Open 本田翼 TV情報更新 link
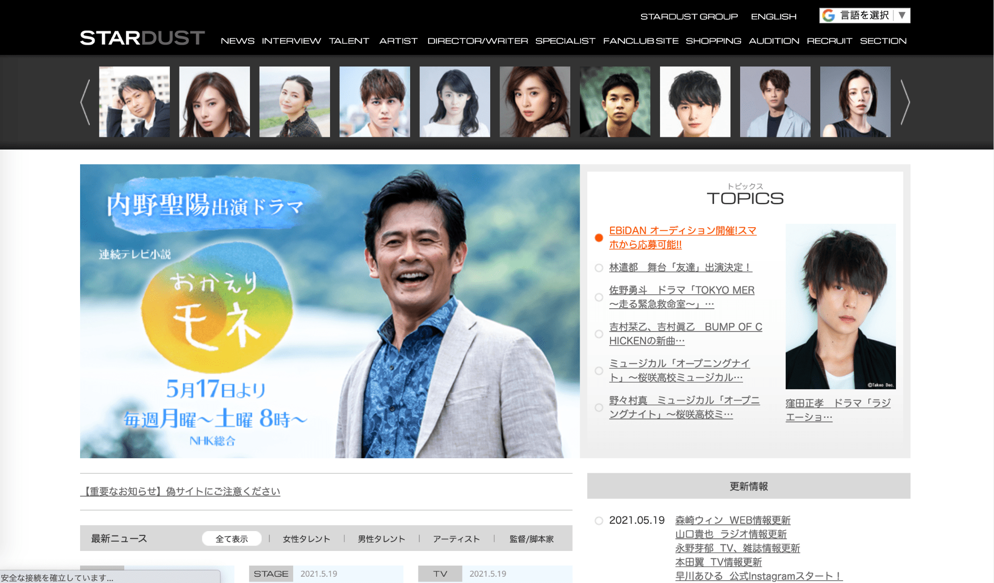This screenshot has width=994, height=583. 719,562
